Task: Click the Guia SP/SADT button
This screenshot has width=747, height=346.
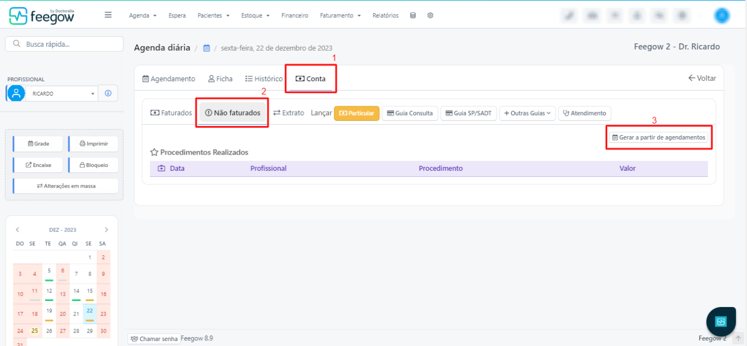Action: (469, 113)
